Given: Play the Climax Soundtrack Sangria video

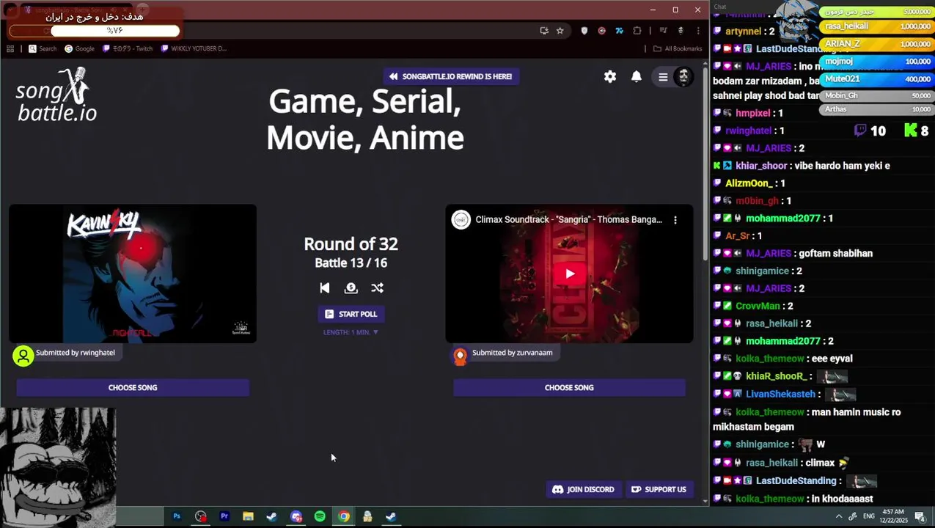Looking at the screenshot, I should click(x=570, y=274).
